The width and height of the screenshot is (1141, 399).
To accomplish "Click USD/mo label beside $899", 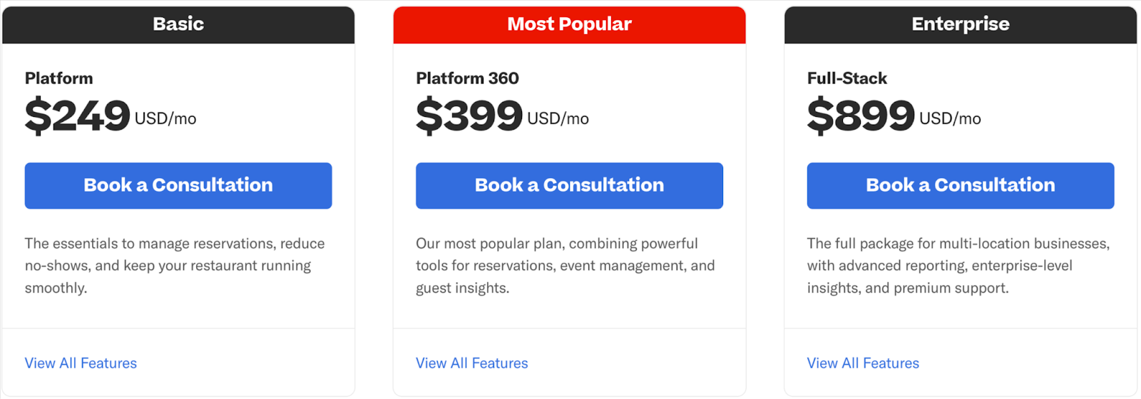I will pyautogui.click(x=950, y=119).
